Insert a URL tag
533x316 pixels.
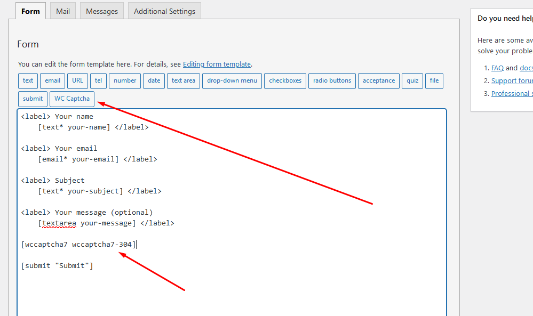77,81
